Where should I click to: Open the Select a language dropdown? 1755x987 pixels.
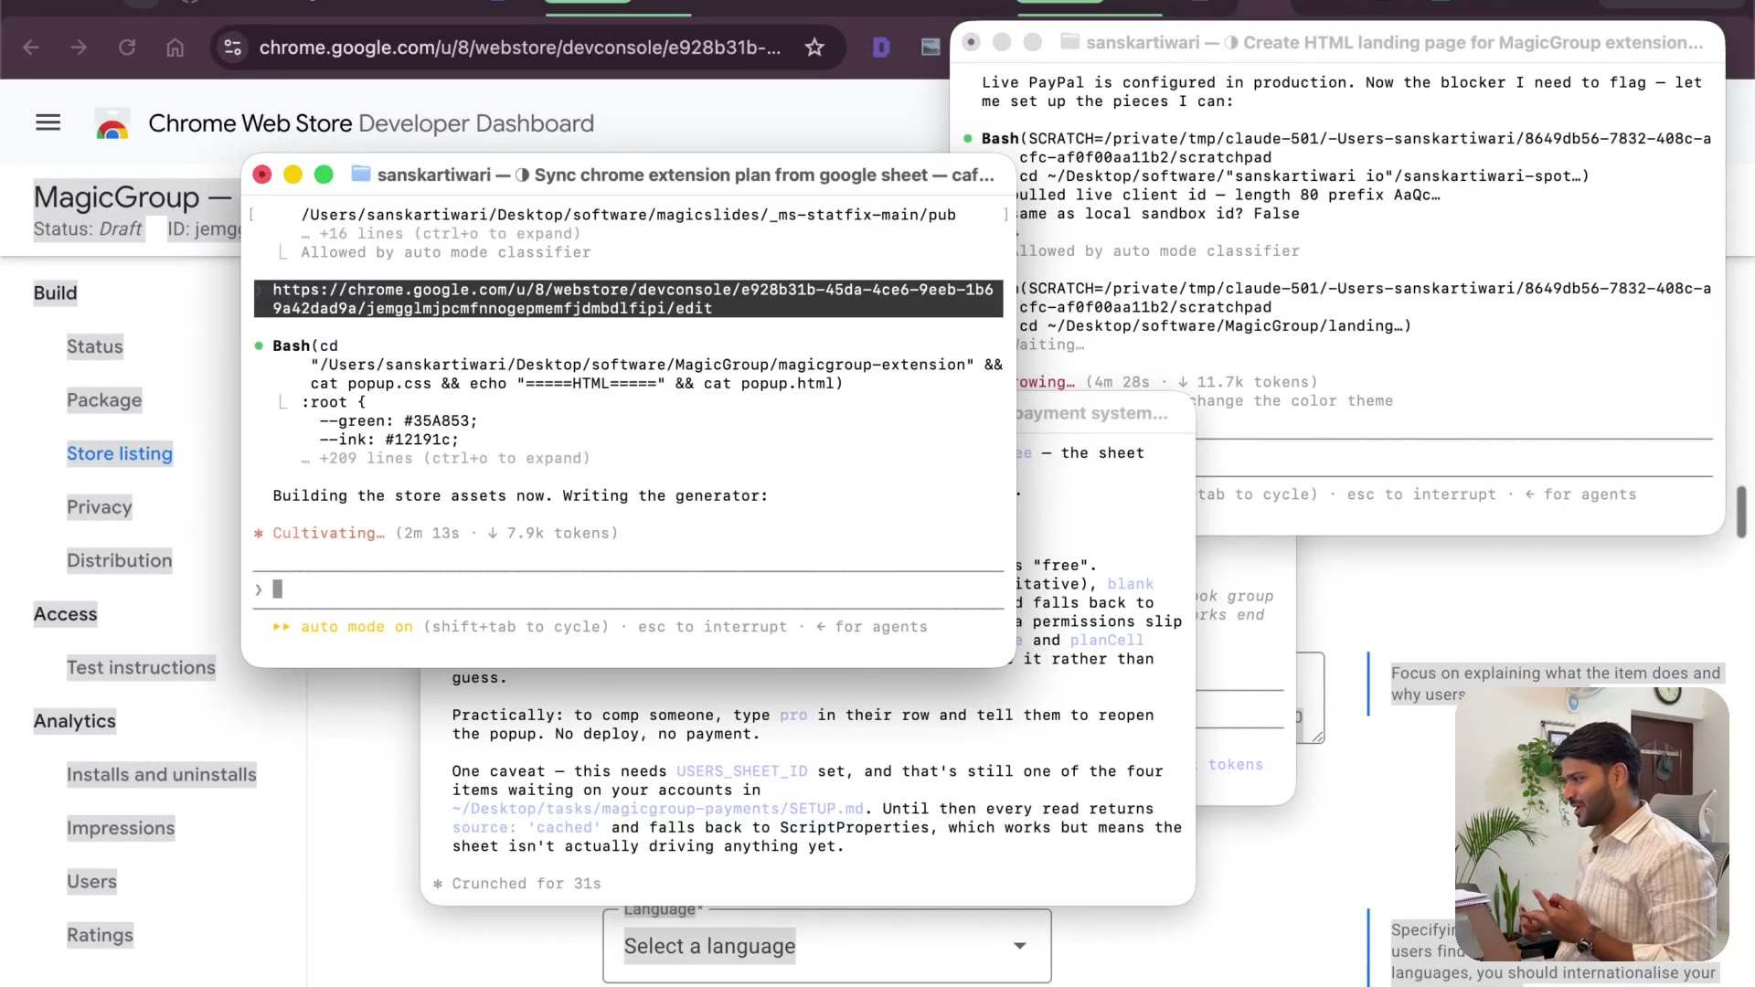(826, 946)
